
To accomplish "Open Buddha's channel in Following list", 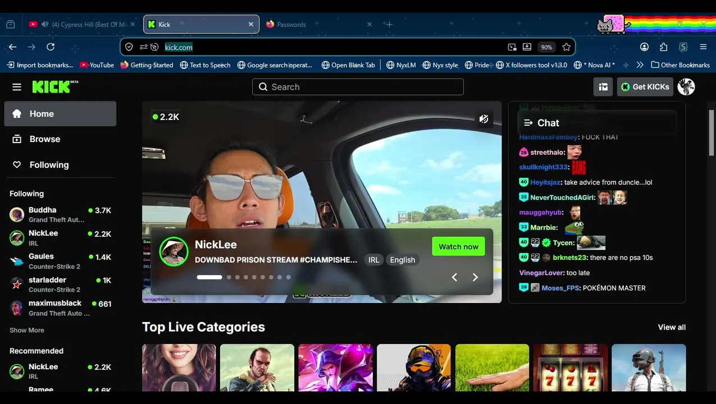I will coord(60,214).
